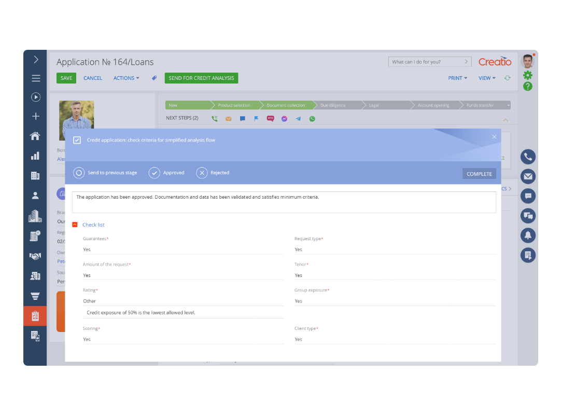This screenshot has width=561, height=415.
Task: Open the Request type dropdown field
Action: pos(395,250)
